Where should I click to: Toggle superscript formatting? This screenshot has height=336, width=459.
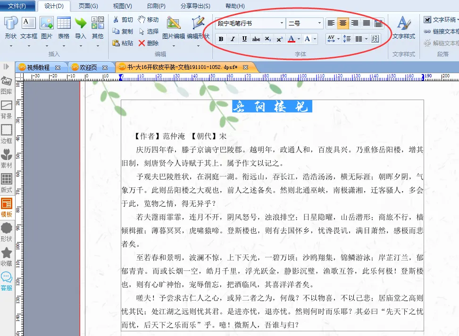(x=280, y=39)
